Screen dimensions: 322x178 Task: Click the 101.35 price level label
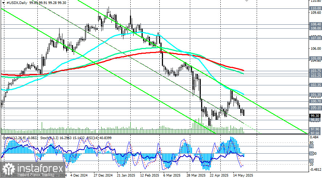[315, 95]
